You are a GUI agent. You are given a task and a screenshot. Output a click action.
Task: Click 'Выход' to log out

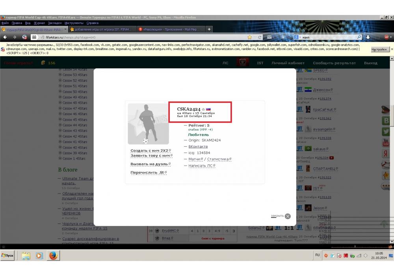tap(371, 63)
